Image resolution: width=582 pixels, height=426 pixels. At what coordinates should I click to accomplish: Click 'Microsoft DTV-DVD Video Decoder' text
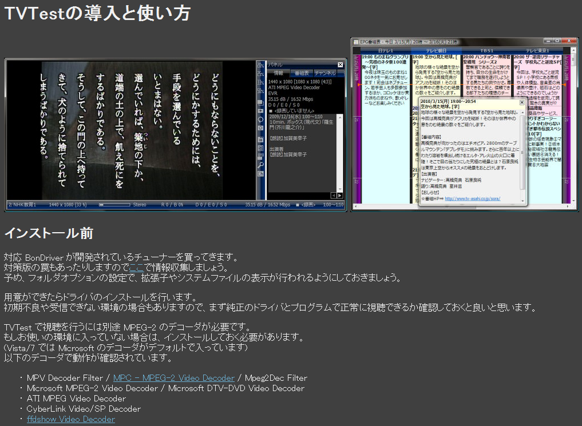[236, 388]
